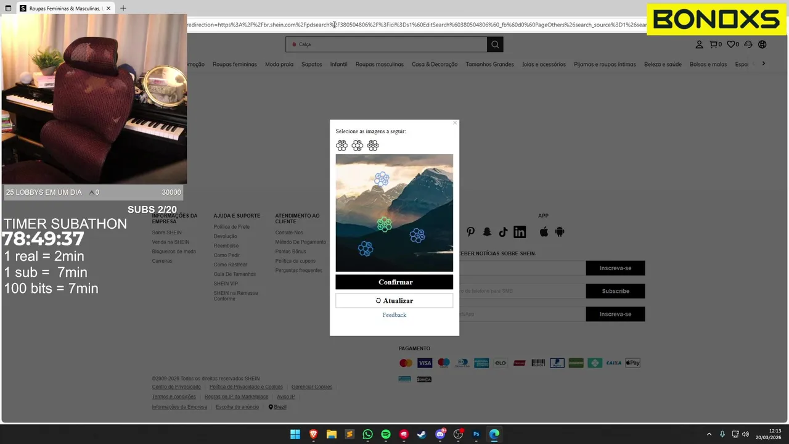Screen dimensions: 789x444
Task: Click the Elo payment logo
Action: point(500,363)
